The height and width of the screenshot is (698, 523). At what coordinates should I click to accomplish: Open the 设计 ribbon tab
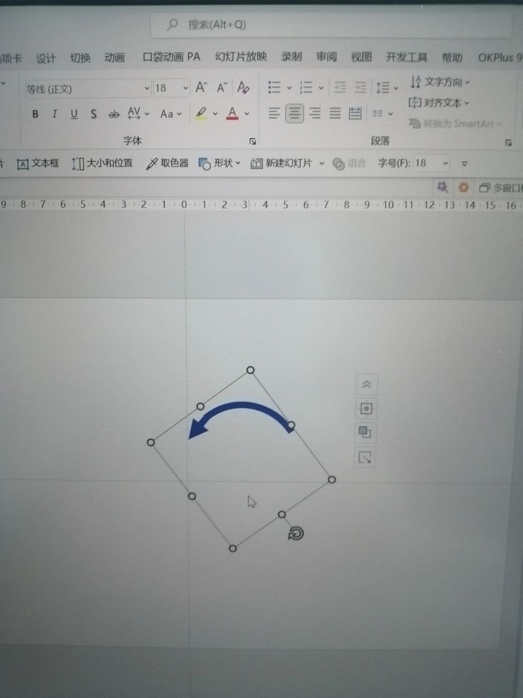[x=46, y=58]
